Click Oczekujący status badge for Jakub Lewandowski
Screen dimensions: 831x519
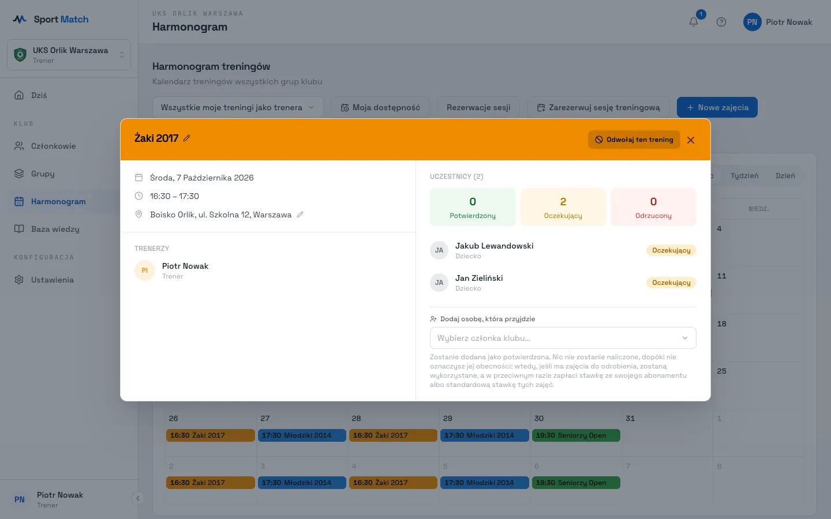pyautogui.click(x=671, y=250)
